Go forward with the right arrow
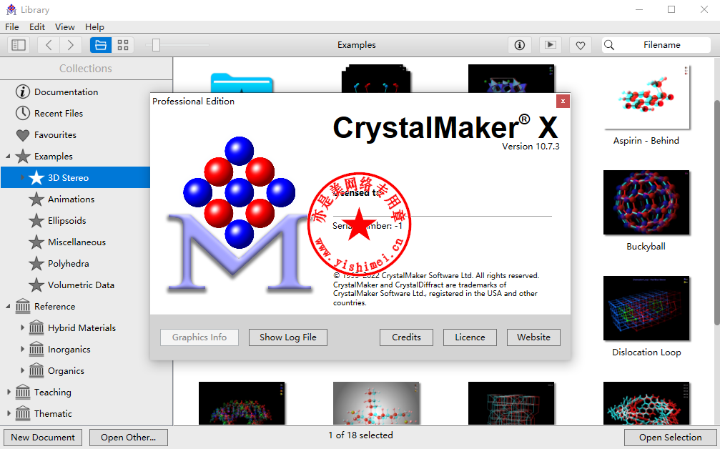Image resolution: width=720 pixels, height=449 pixels. (x=71, y=45)
